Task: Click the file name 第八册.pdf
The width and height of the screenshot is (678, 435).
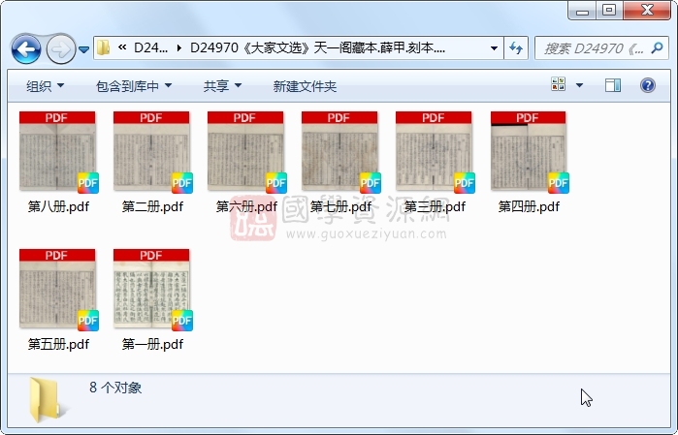Action: point(58,206)
